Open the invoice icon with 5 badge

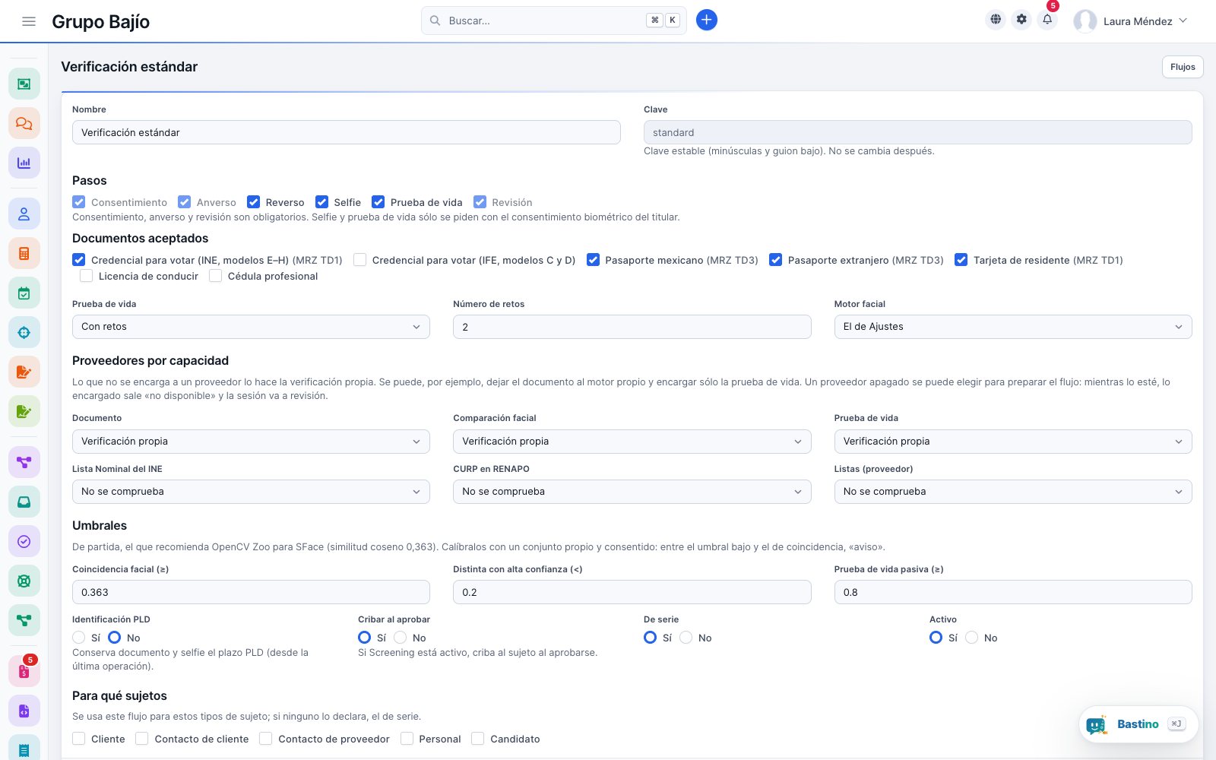click(x=24, y=672)
